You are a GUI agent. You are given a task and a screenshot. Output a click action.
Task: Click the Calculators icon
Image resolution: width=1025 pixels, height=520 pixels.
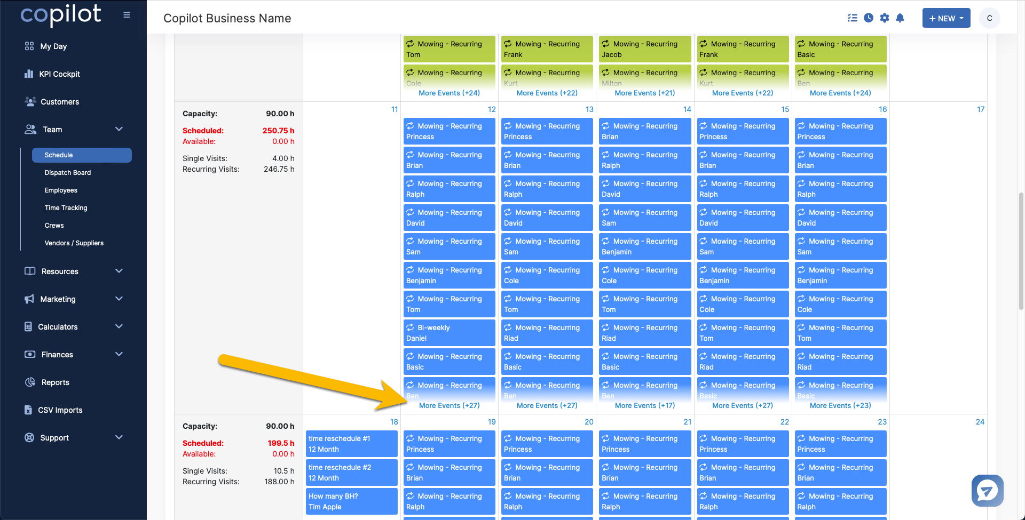28,327
